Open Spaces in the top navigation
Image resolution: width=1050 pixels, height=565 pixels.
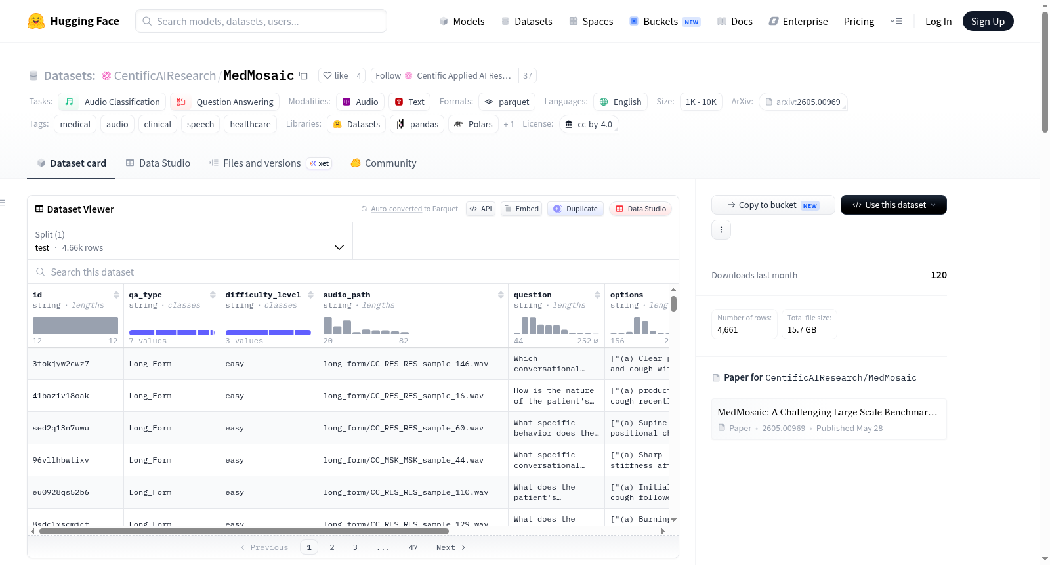(x=591, y=21)
